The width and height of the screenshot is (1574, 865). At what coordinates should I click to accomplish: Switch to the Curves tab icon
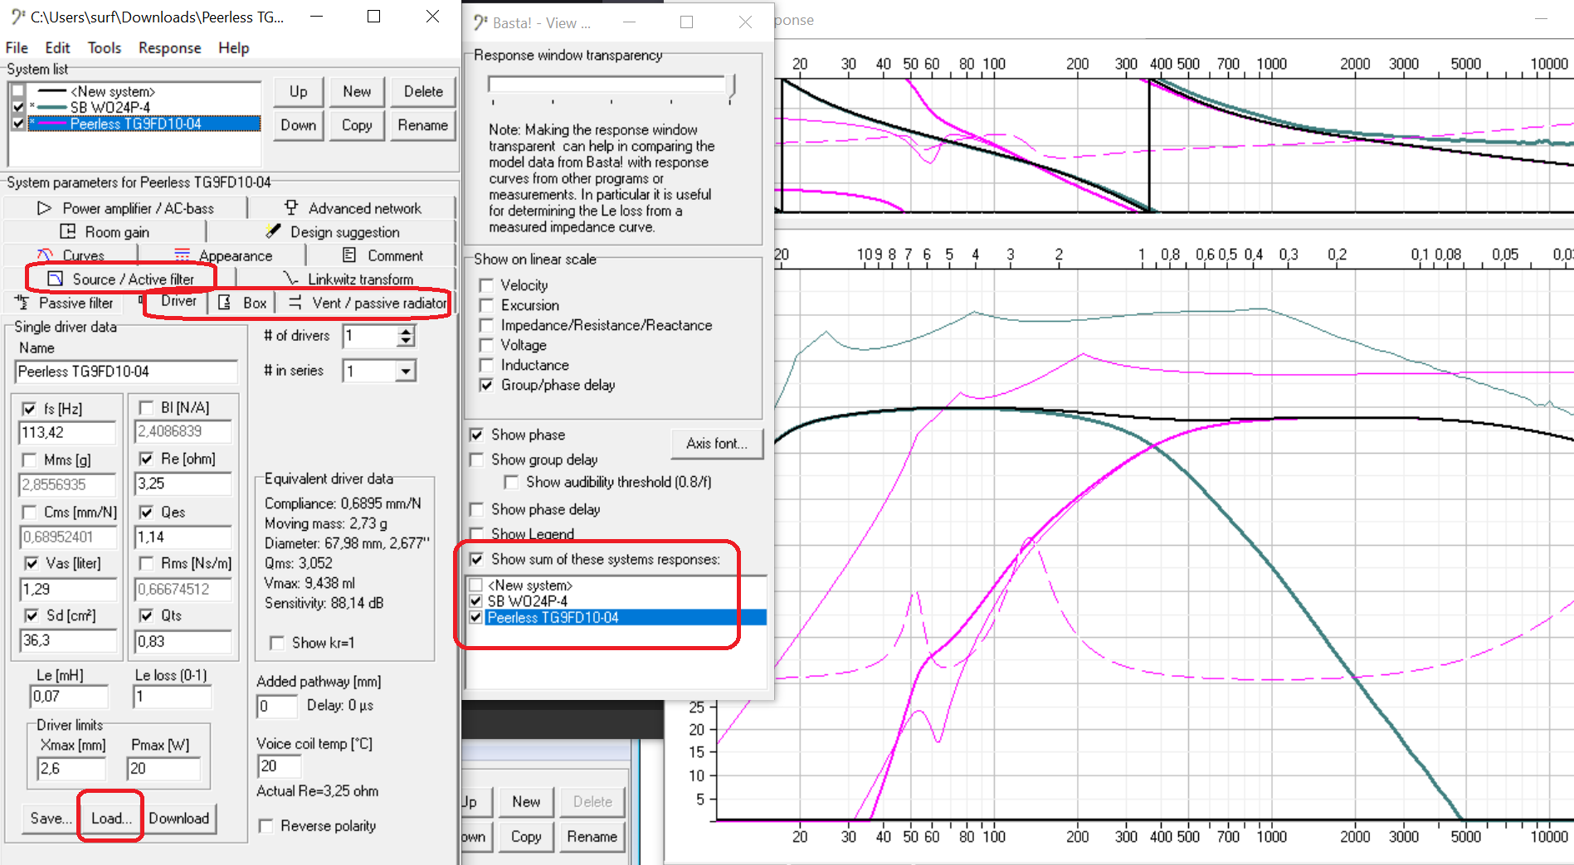click(45, 255)
